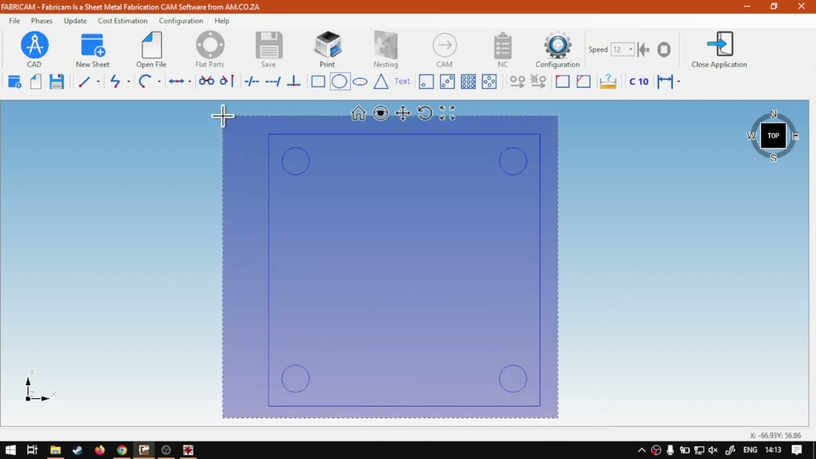
Task: Expand the stretch tool dropdown arrow
Action: point(189,82)
